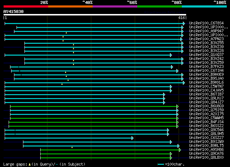Click the orange ~40% identity legend segment

coord(70,6)
